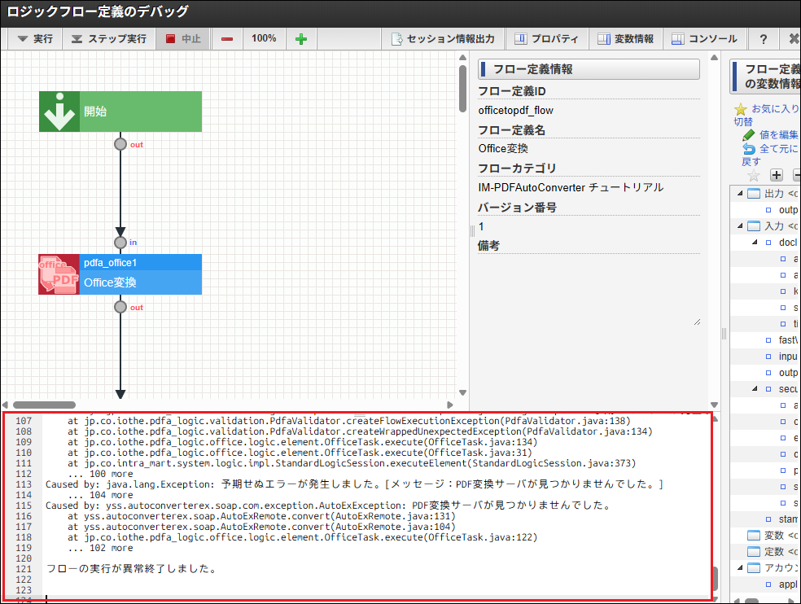The height and width of the screenshot is (604, 801).
Task: Select the inpu variable row
Action: click(x=766, y=357)
